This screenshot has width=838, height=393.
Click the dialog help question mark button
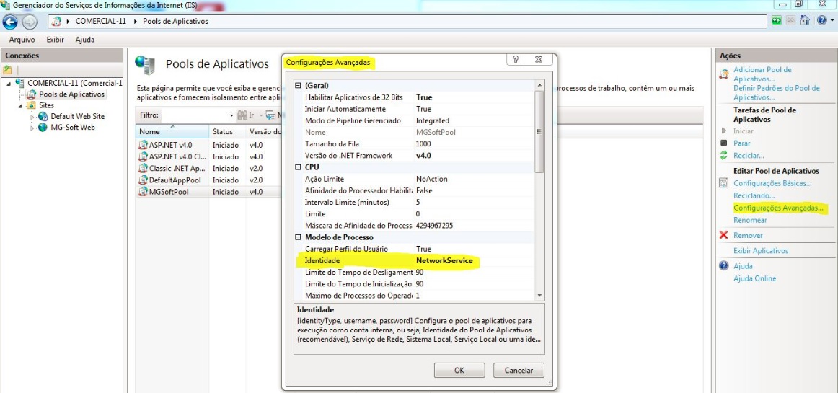[x=516, y=61]
